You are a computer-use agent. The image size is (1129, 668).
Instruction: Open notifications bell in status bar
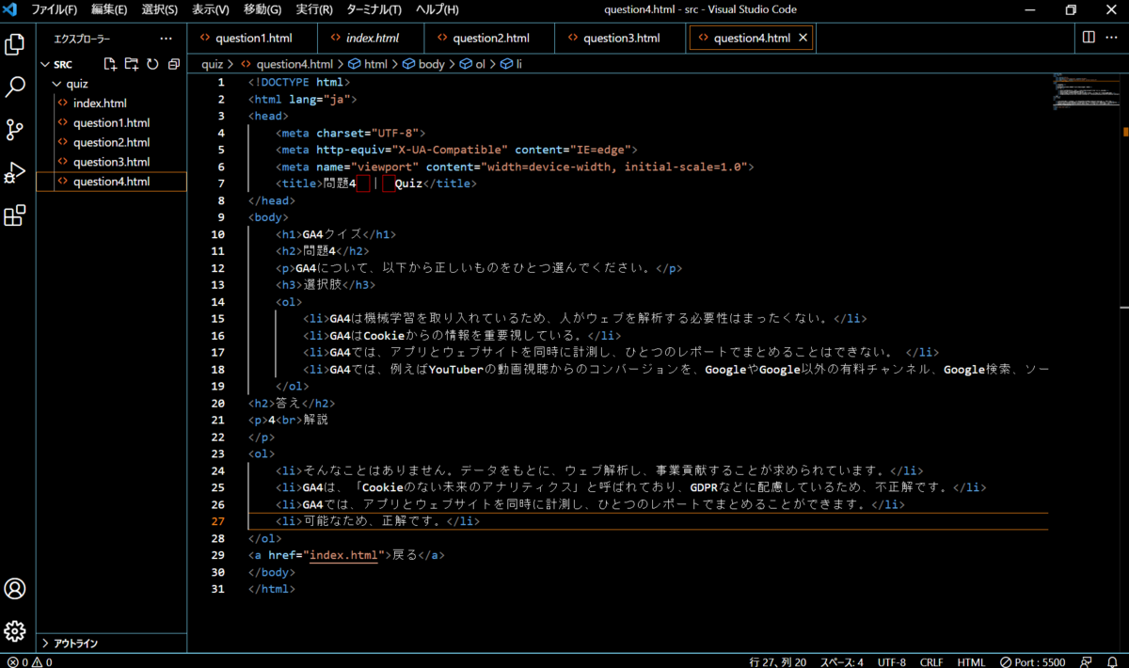point(1112,661)
